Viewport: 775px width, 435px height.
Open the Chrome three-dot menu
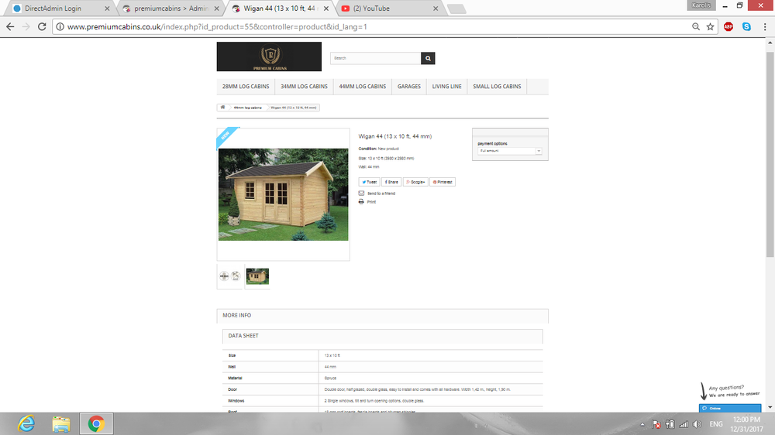(765, 26)
